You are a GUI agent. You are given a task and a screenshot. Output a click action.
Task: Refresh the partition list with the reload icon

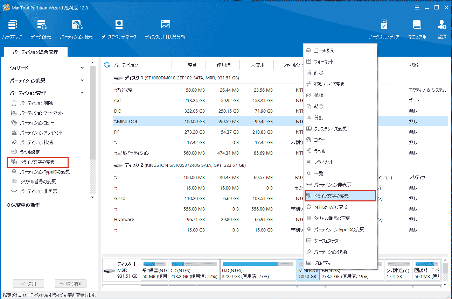click(107, 65)
